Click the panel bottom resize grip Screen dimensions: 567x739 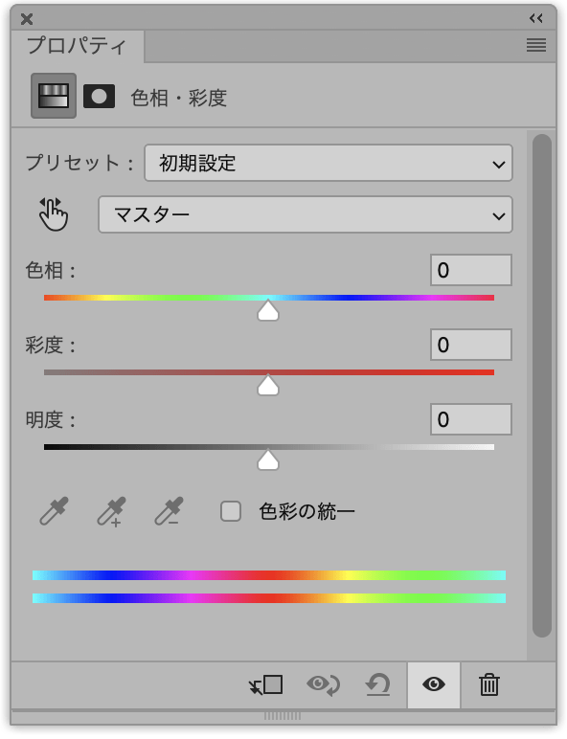pyautogui.click(x=283, y=716)
